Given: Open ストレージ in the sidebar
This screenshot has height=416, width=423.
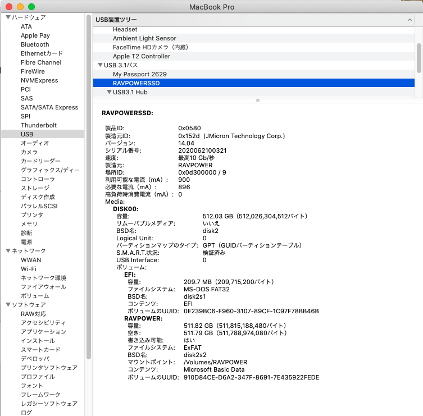Looking at the screenshot, I should (34, 188).
